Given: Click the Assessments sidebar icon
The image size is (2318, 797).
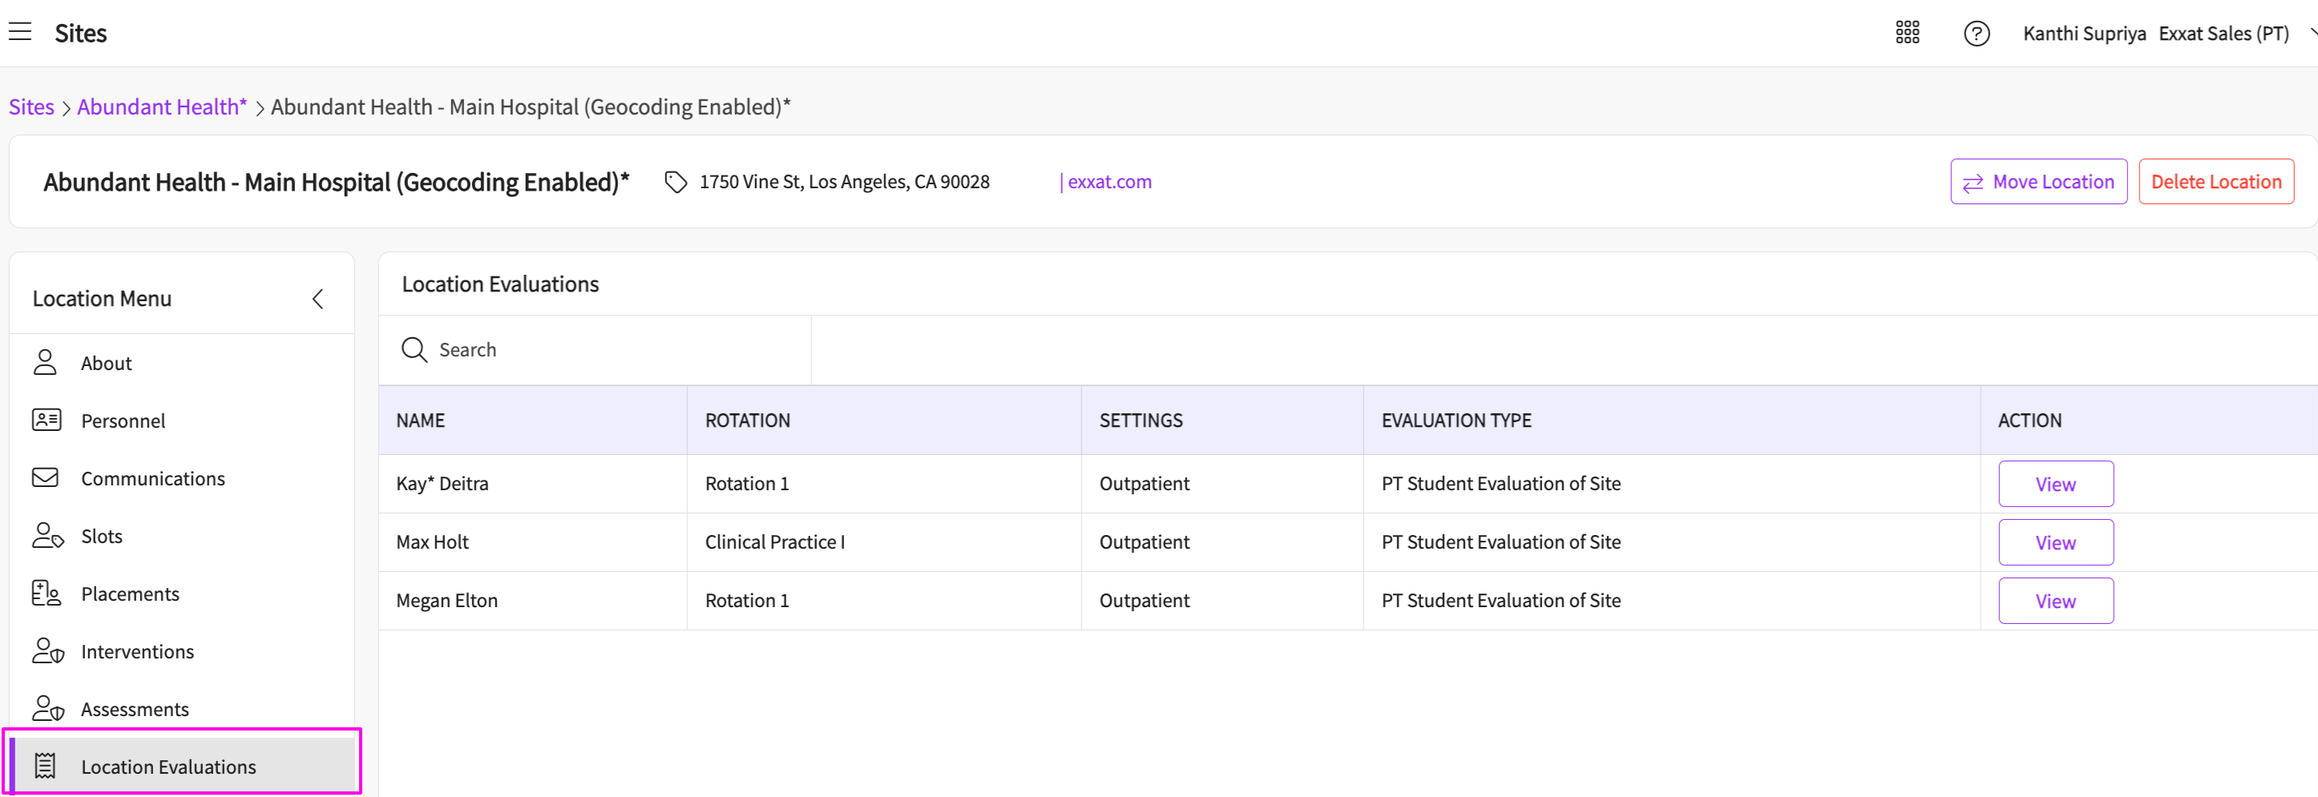Looking at the screenshot, I should click(48, 708).
